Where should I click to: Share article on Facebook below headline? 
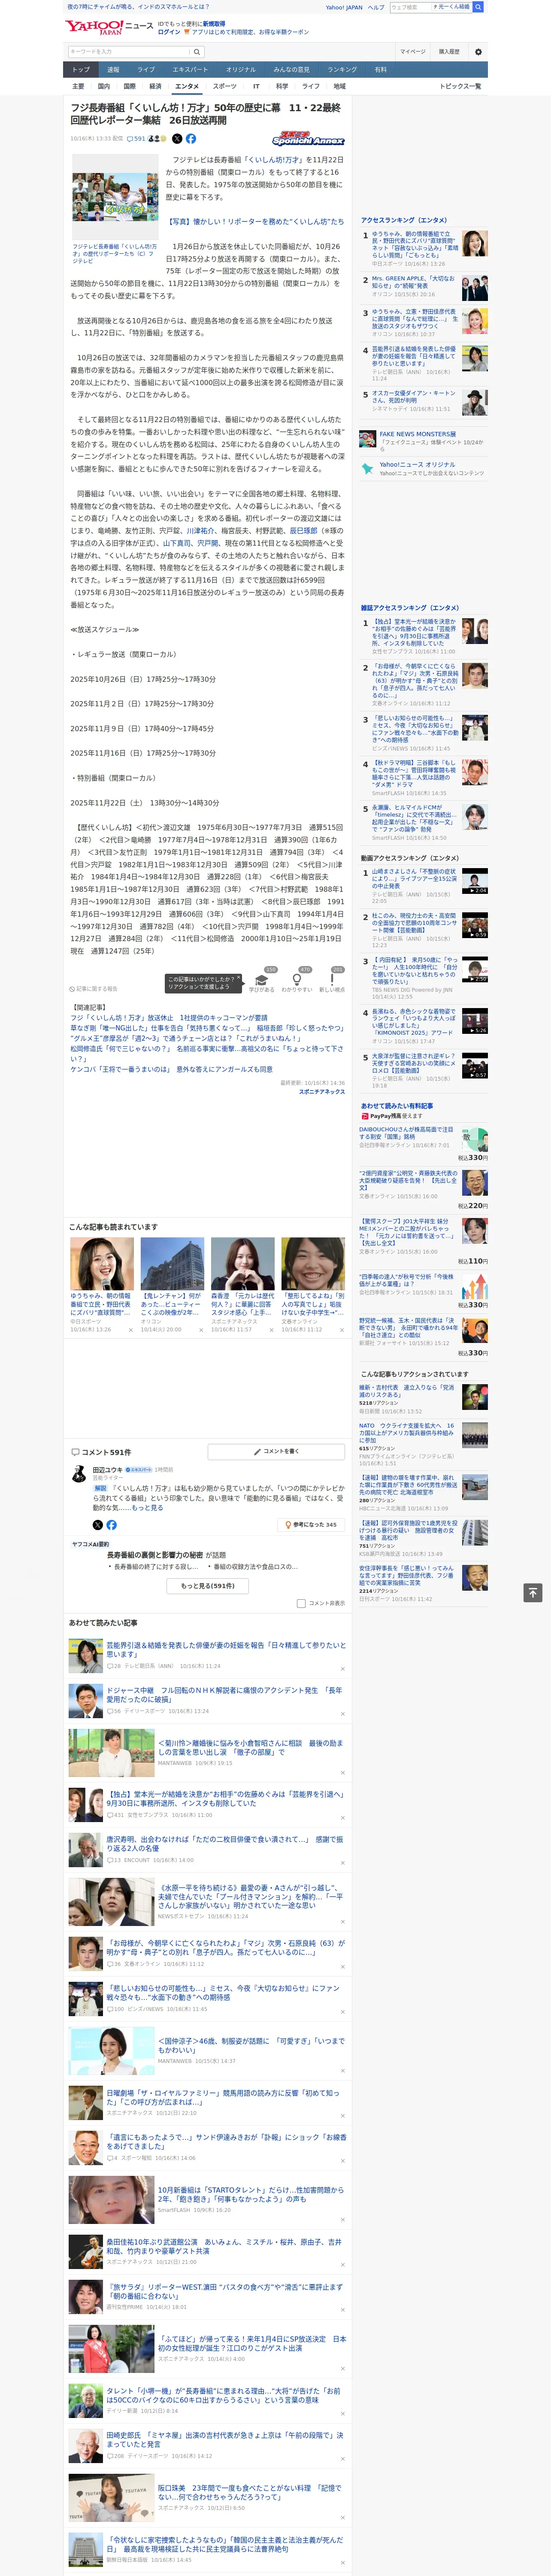coord(191,139)
